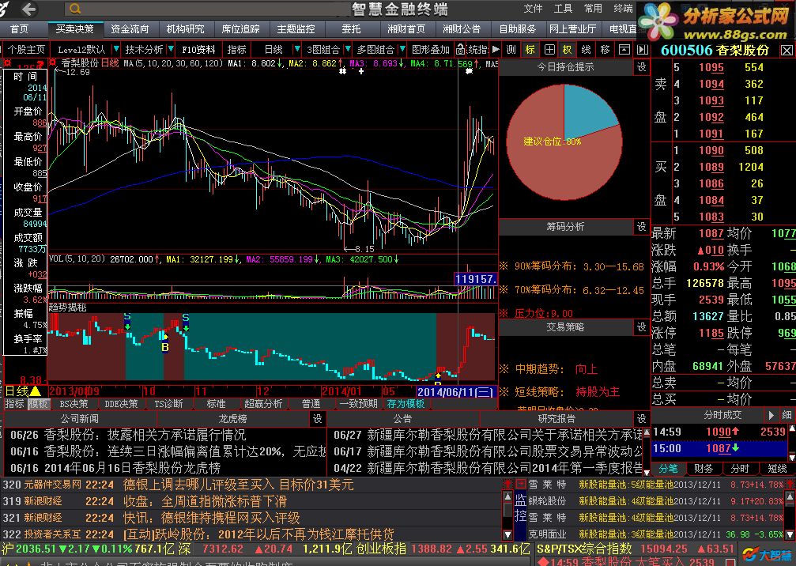Click the 个股主页 button
796x566 pixels.
(26, 49)
